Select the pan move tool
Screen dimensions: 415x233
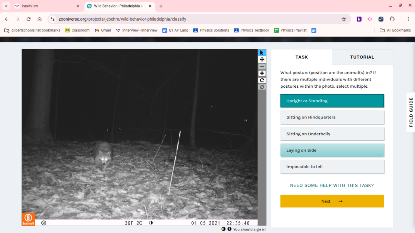(x=262, y=60)
